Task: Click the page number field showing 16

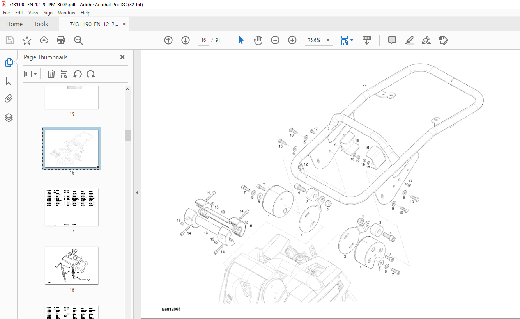Action: pyautogui.click(x=203, y=40)
